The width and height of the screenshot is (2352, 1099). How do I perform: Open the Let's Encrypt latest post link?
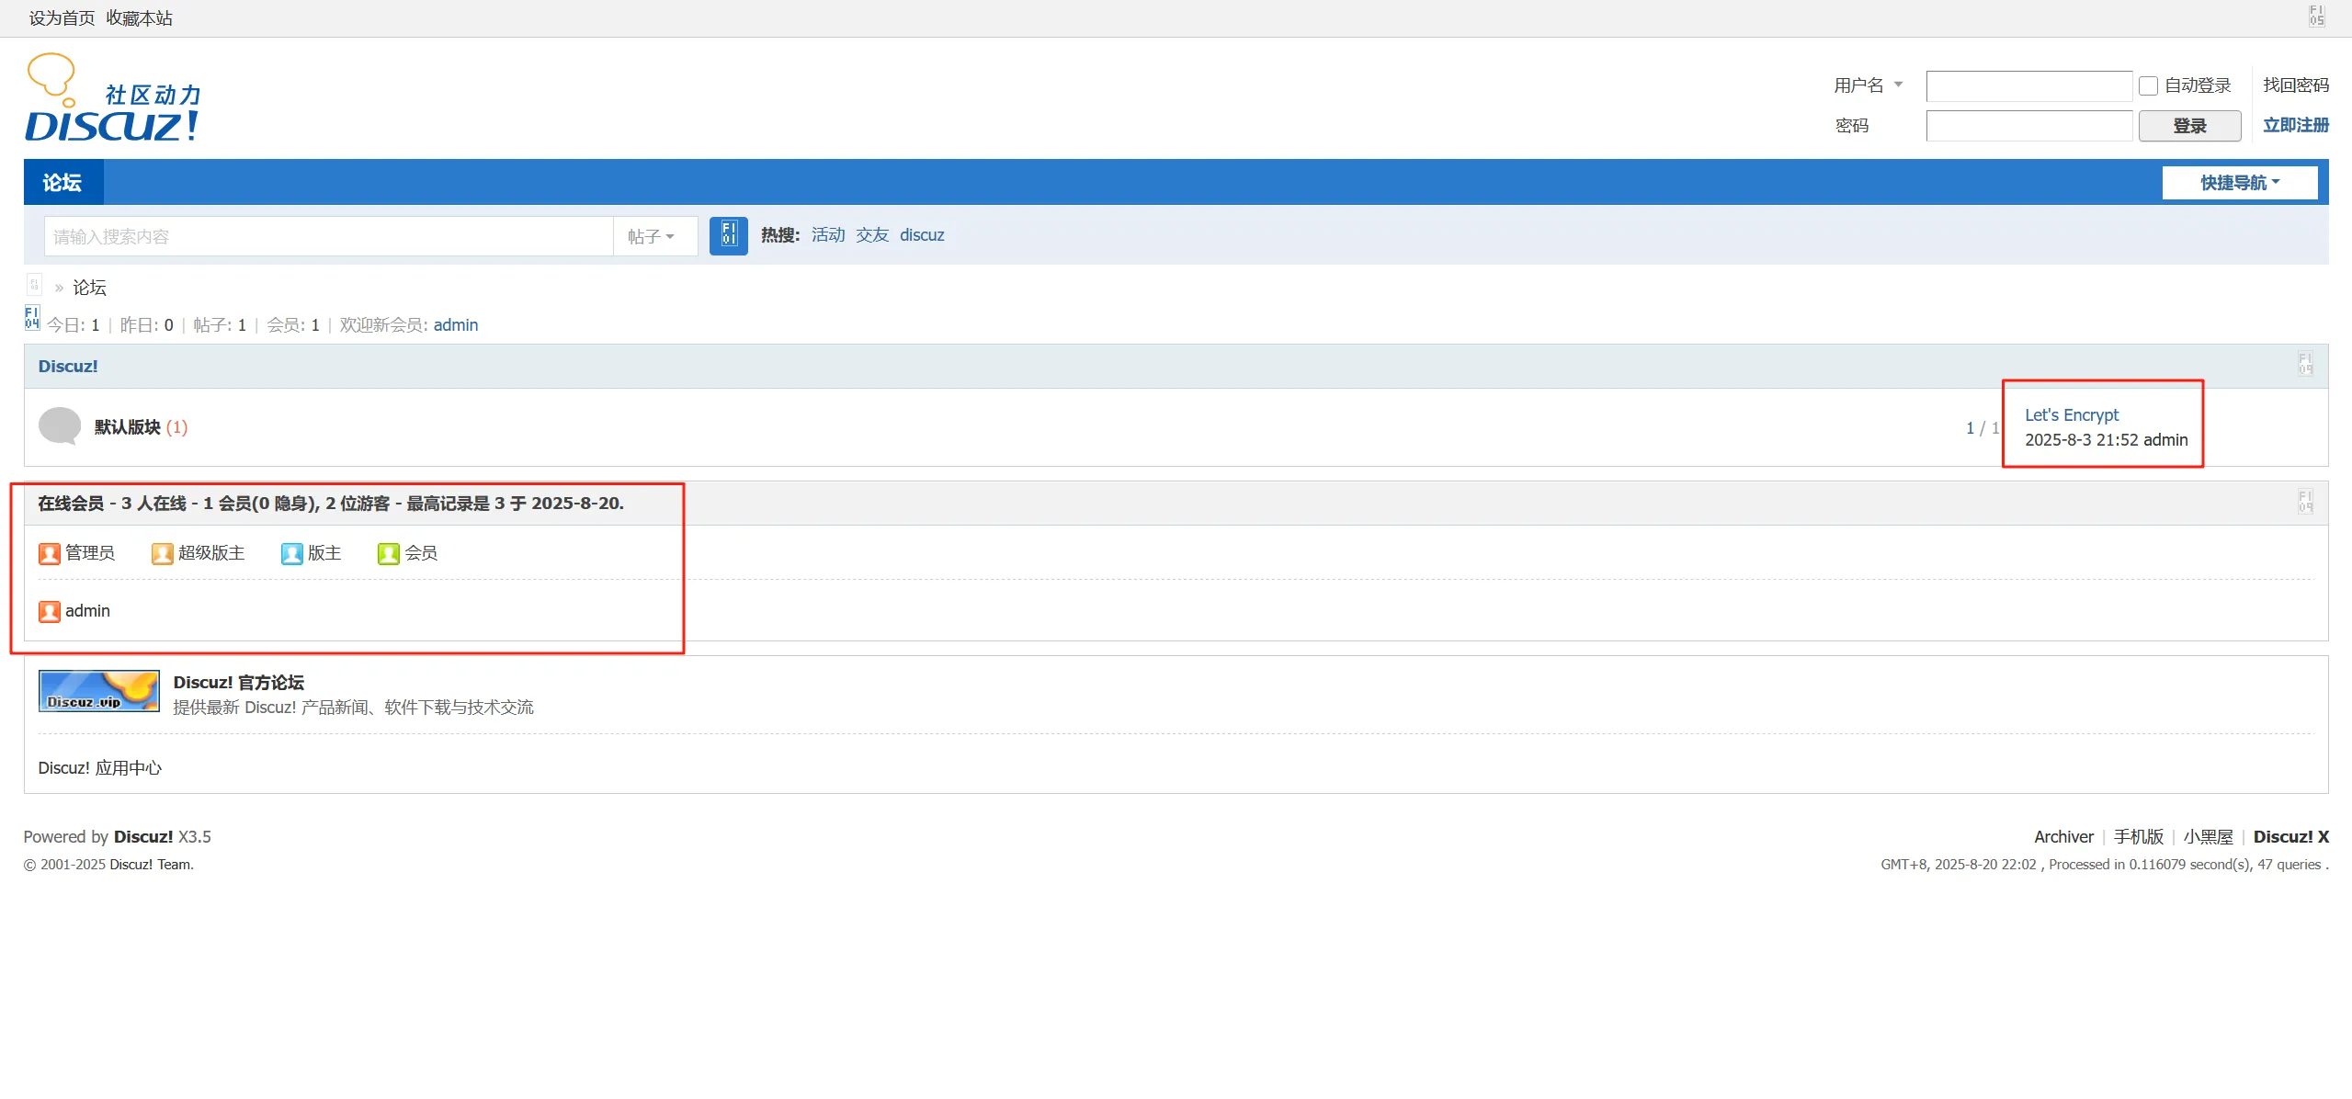point(2071,415)
